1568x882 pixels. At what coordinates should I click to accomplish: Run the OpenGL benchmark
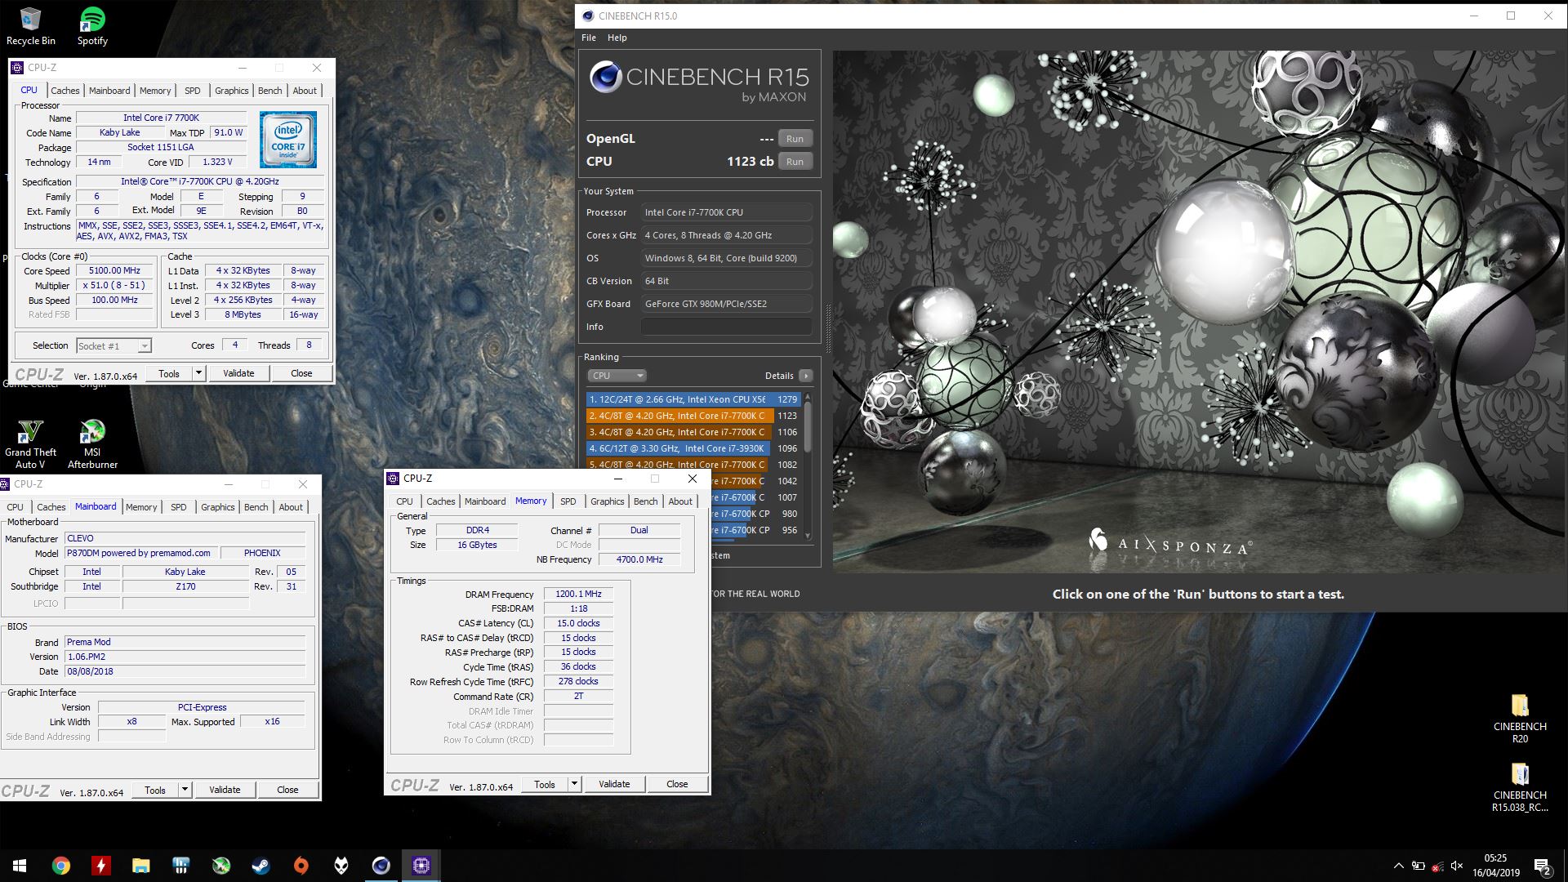coord(795,139)
